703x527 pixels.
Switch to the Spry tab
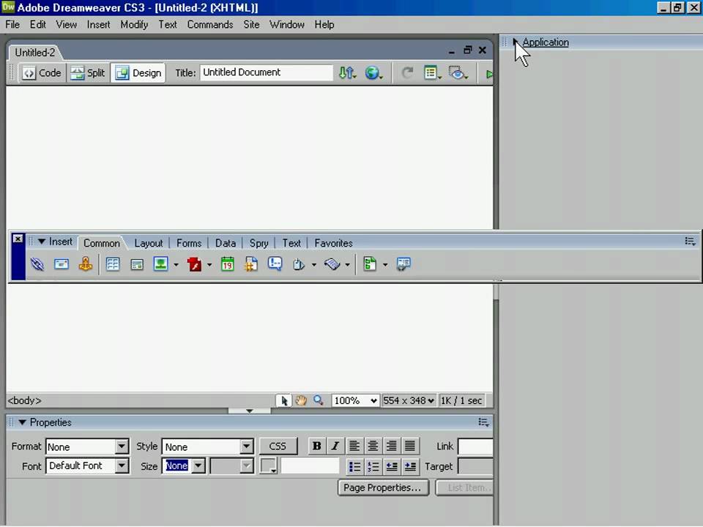pos(258,243)
